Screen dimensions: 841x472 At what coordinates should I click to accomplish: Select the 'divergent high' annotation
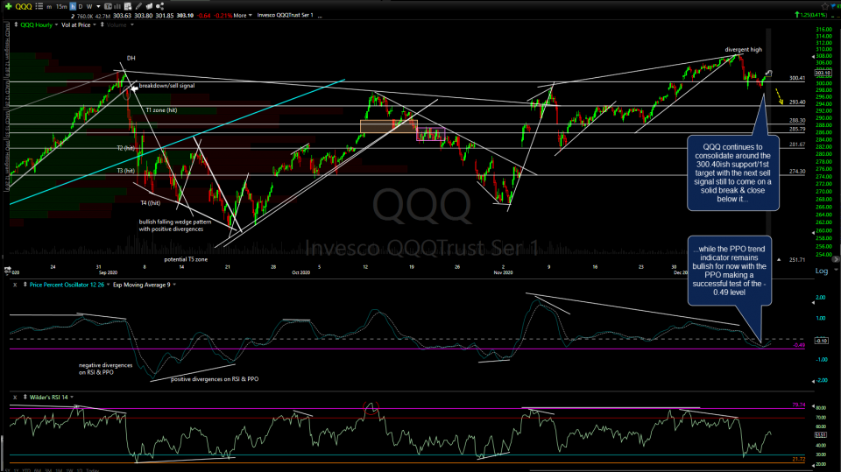[x=744, y=50]
